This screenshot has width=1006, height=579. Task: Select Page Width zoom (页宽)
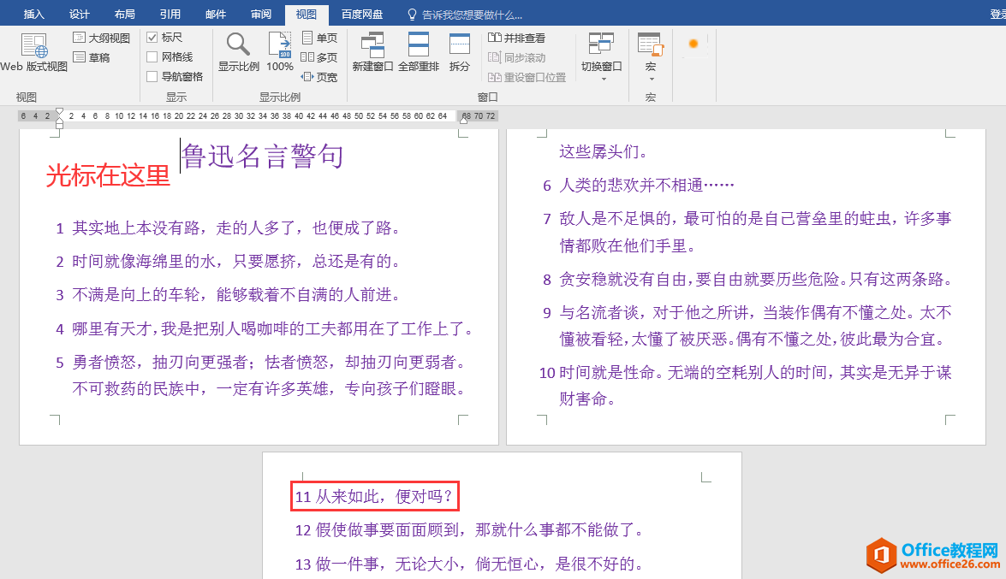tap(319, 77)
